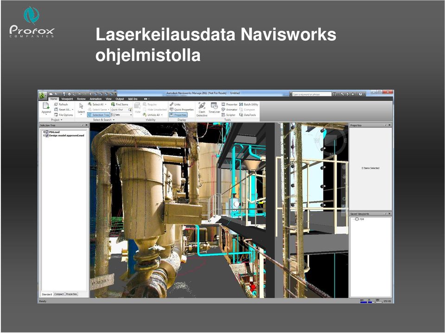The width and height of the screenshot is (445, 333).
Task: Click the Save icon in quick access toolbar
Action: tap(64, 94)
